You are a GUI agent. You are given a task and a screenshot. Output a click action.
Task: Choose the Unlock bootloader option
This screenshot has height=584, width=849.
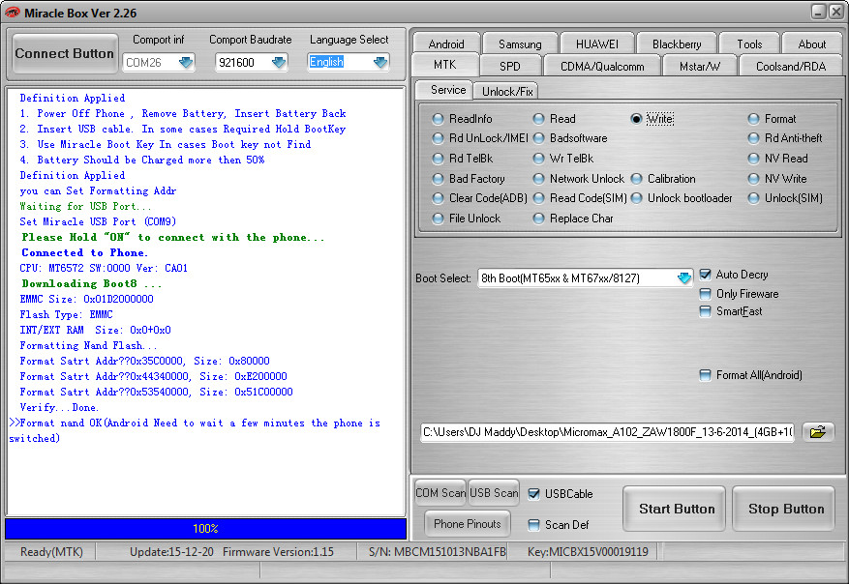coord(636,198)
